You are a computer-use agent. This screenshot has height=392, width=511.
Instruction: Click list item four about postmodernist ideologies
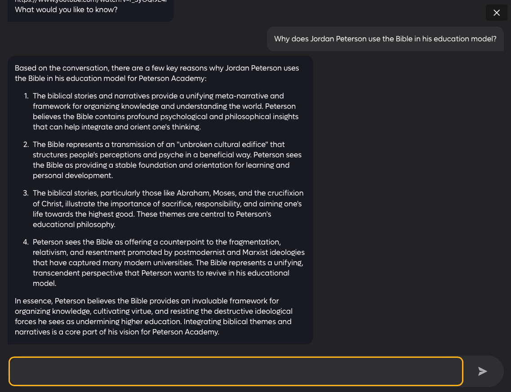coord(168,263)
